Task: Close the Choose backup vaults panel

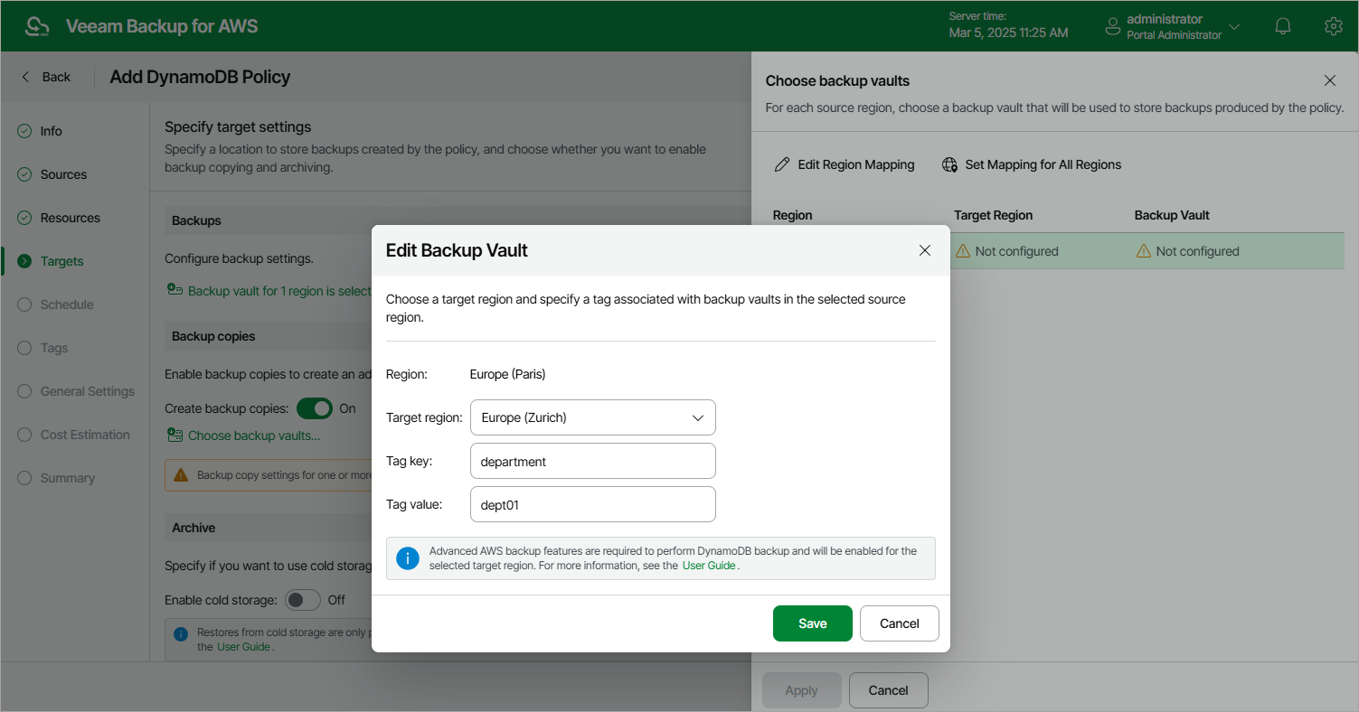Action: point(1329,80)
